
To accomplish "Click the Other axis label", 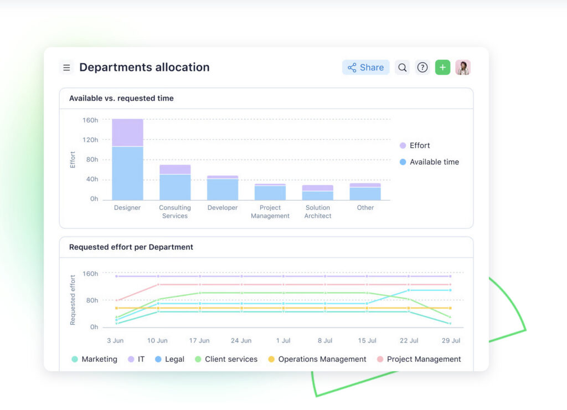I will (x=365, y=208).
